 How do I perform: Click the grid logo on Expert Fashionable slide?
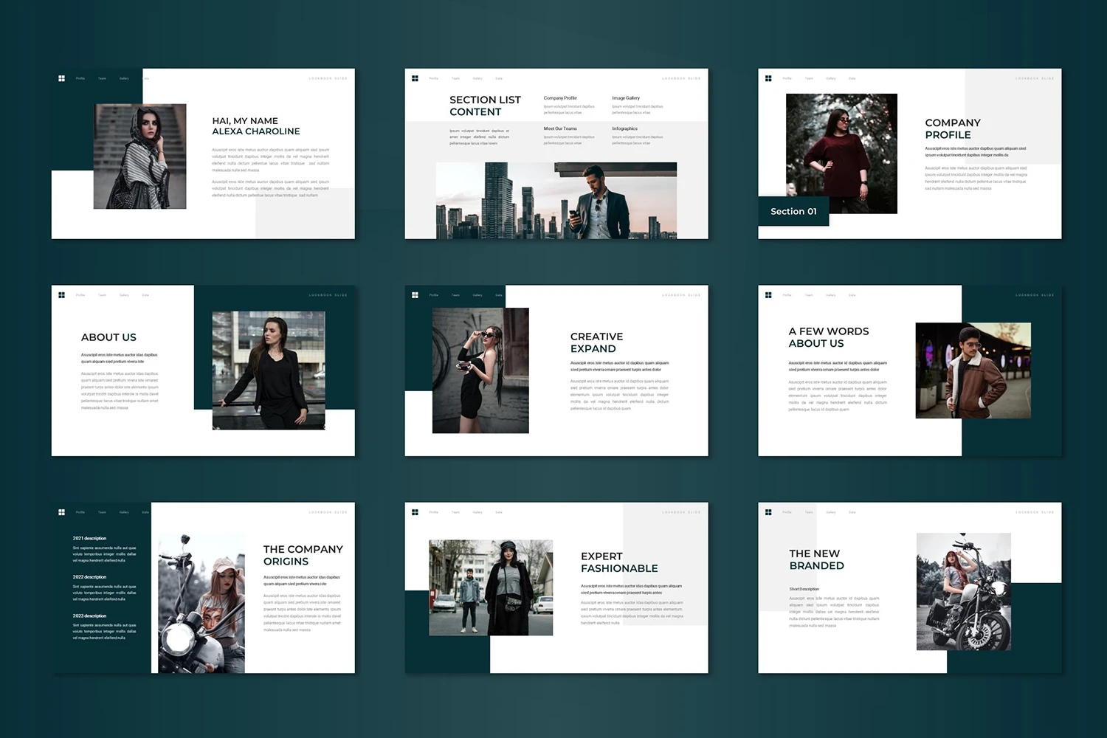[x=415, y=512]
